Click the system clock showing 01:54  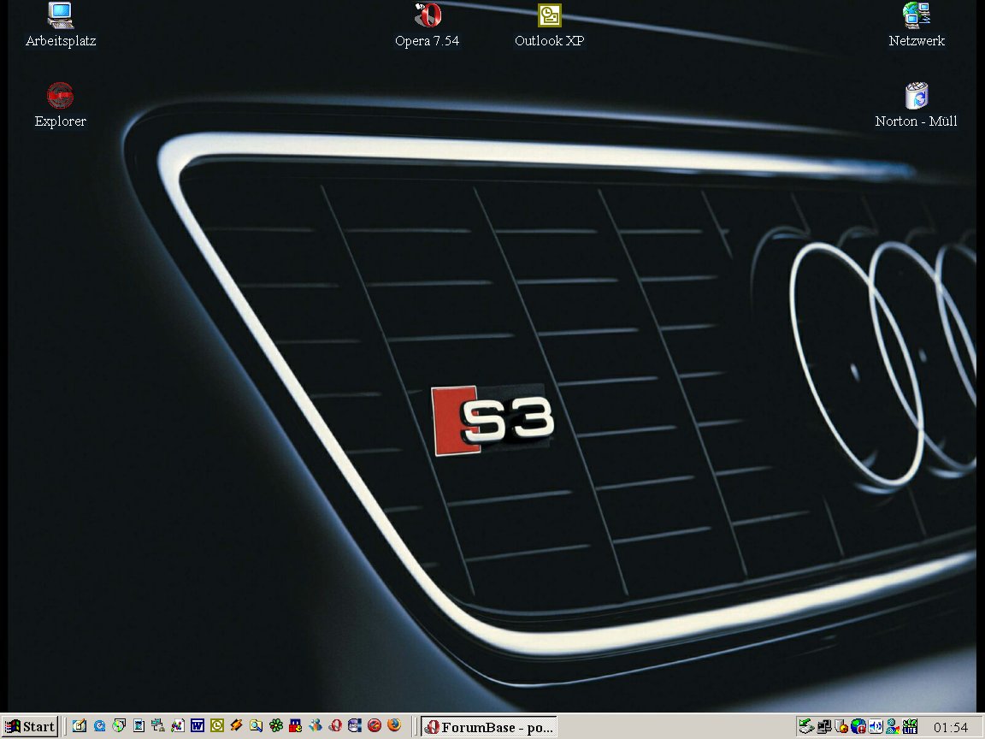pyautogui.click(x=951, y=727)
